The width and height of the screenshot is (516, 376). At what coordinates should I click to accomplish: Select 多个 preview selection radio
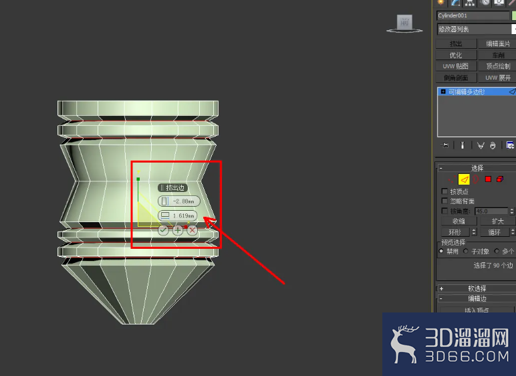[x=497, y=251]
